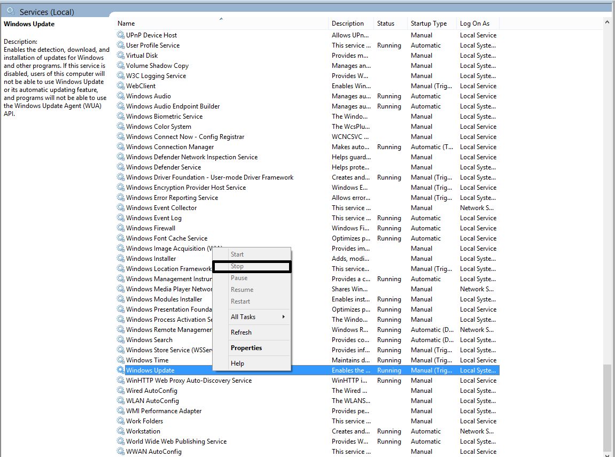Sort by the Startup Type column header
This screenshot has width=615, height=457.
[x=432, y=23]
